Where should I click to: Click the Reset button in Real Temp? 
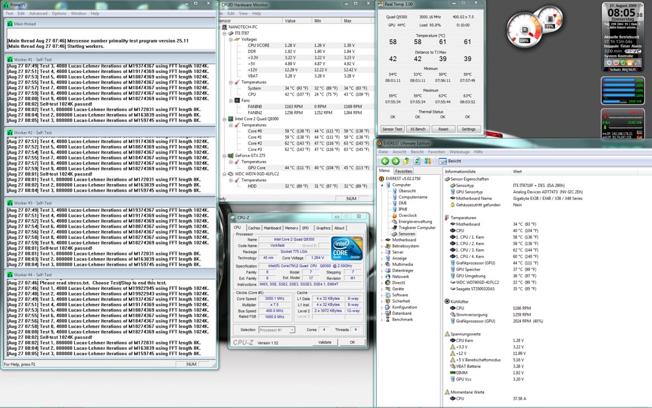tap(443, 129)
